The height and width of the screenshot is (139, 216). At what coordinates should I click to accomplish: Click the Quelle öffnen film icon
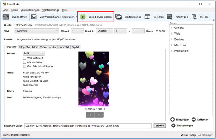coord(6,17)
